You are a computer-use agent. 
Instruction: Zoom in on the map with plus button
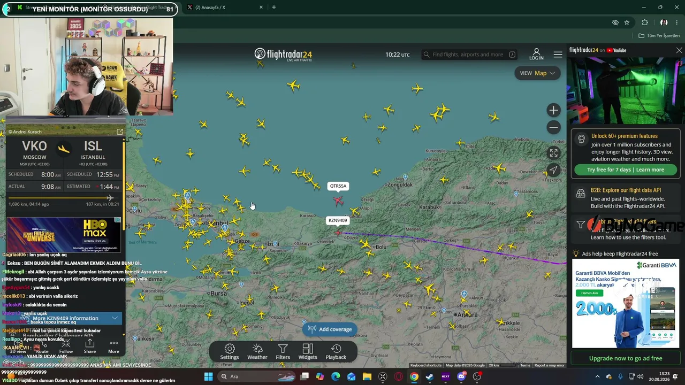tap(553, 110)
